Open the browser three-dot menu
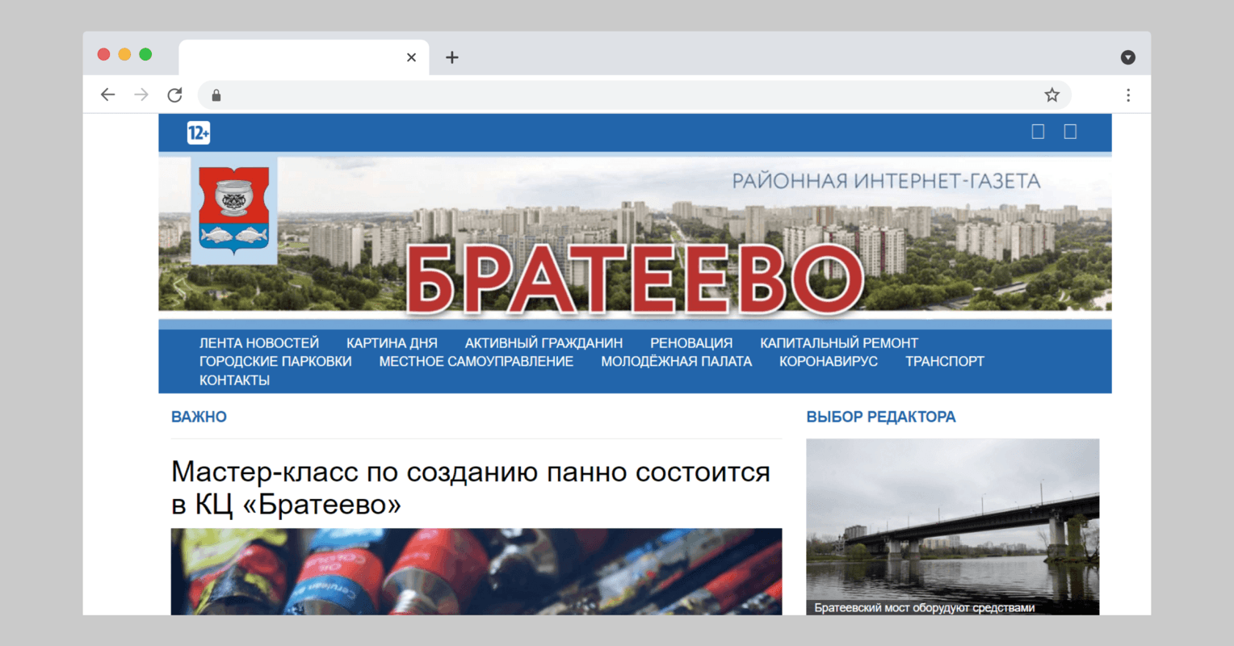This screenshot has height=646, width=1234. click(x=1128, y=95)
